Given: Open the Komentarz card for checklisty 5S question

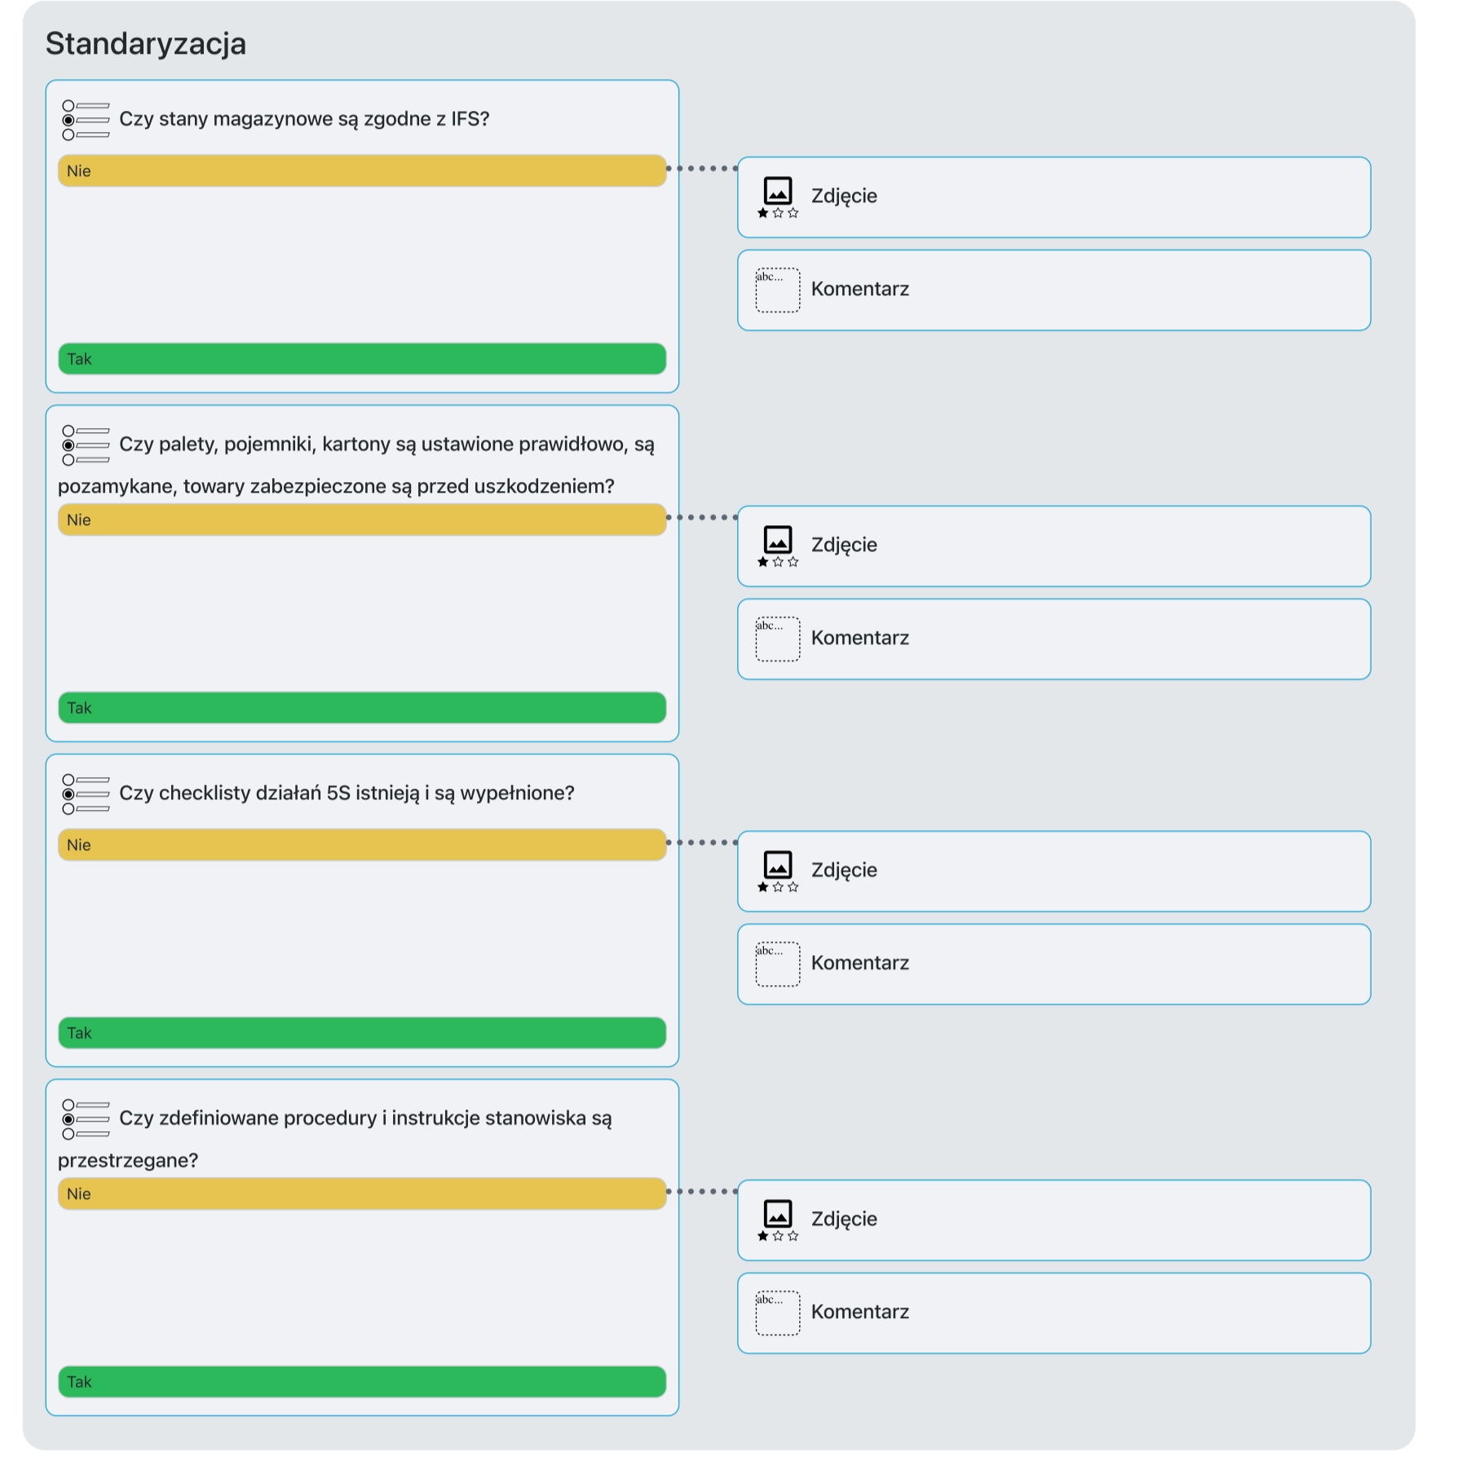Looking at the screenshot, I should (1054, 964).
